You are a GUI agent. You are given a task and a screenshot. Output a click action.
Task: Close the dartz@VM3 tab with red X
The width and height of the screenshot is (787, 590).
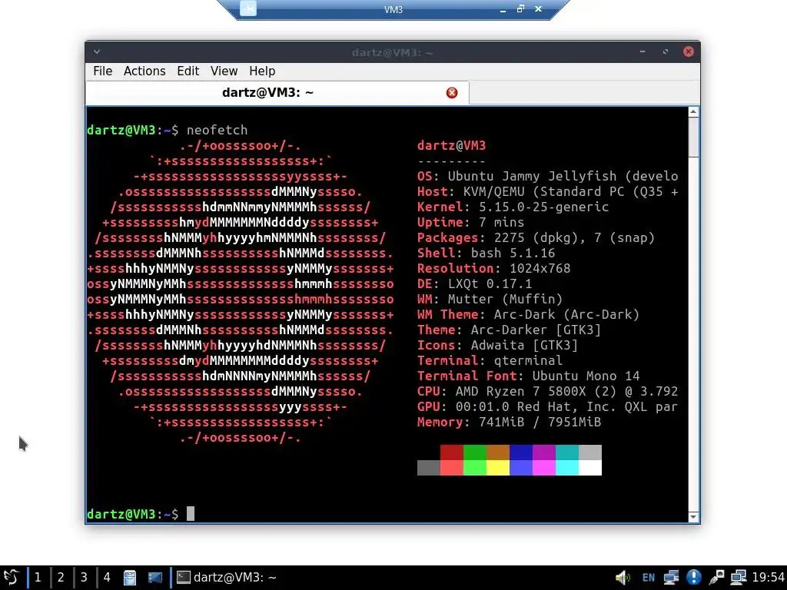point(452,93)
